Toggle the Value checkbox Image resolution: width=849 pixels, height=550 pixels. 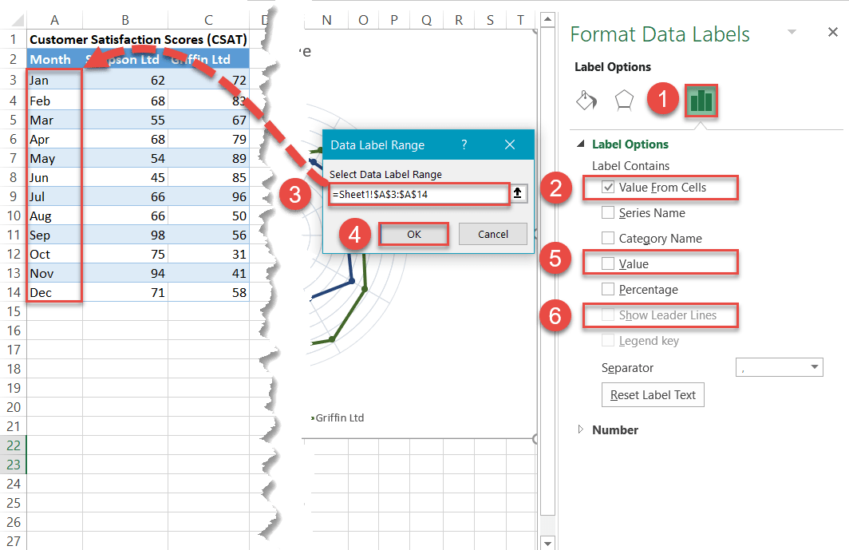pyautogui.click(x=608, y=263)
